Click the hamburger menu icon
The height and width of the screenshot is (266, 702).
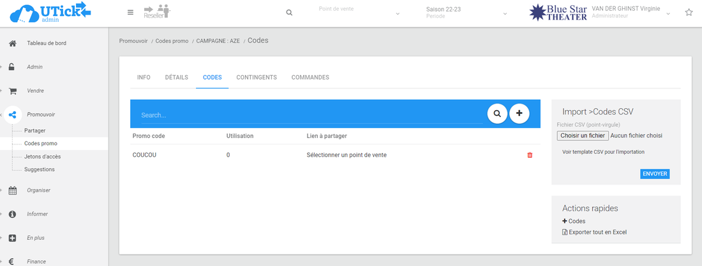click(130, 12)
